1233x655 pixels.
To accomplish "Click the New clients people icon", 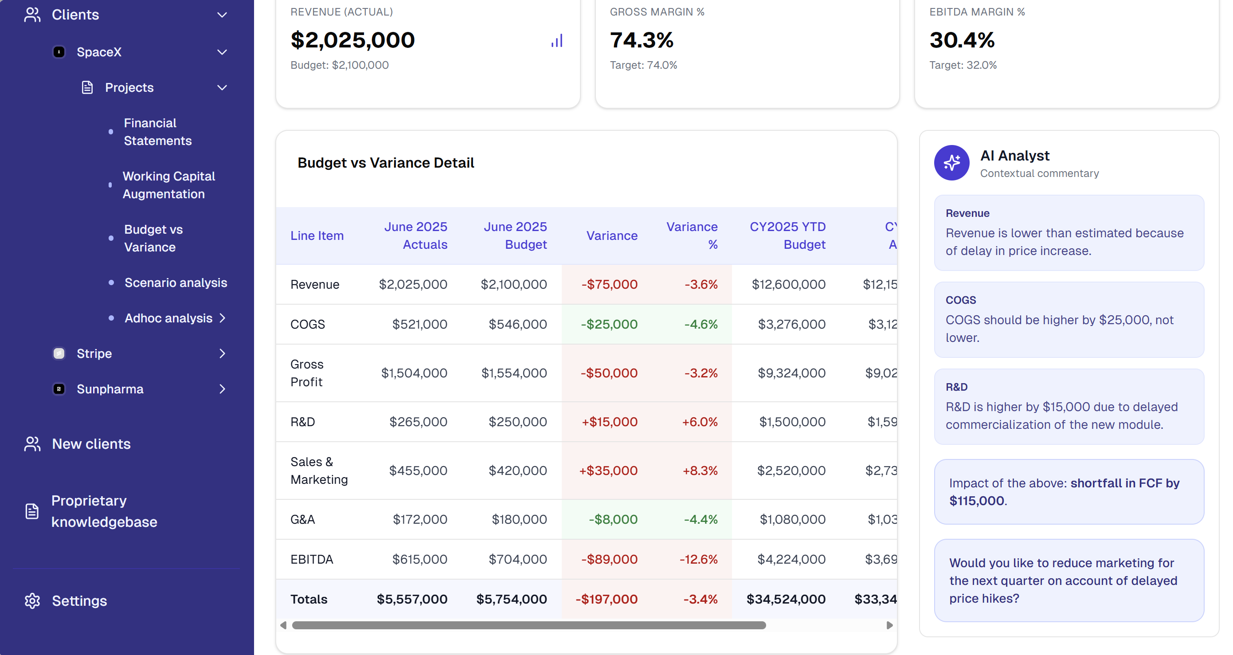I will 31,444.
